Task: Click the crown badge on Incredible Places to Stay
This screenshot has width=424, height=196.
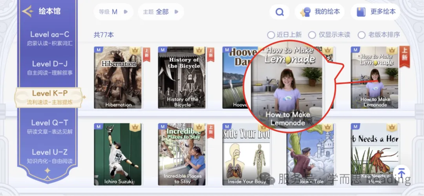Action: 199,128
